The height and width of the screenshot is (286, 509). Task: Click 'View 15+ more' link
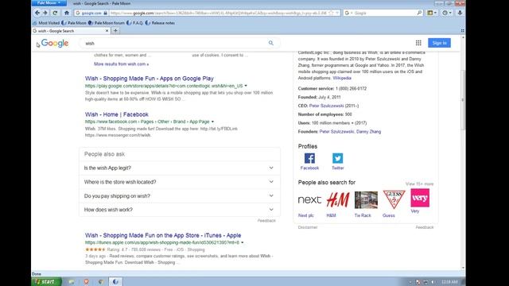[x=419, y=184]
